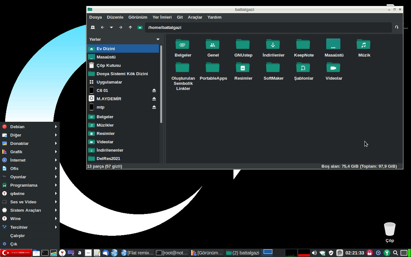Select Çöp Kutusu in the places sidebar
Screen dimensions: 411x257
(x=123, y=65)
